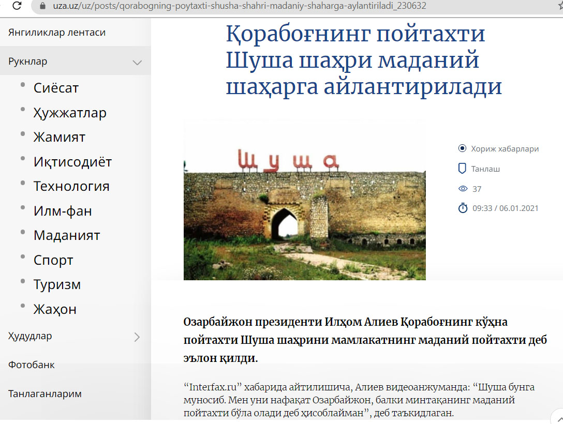Click the clock publication time icon
This screenshot has width=563, height=424.
pos(463,208)
